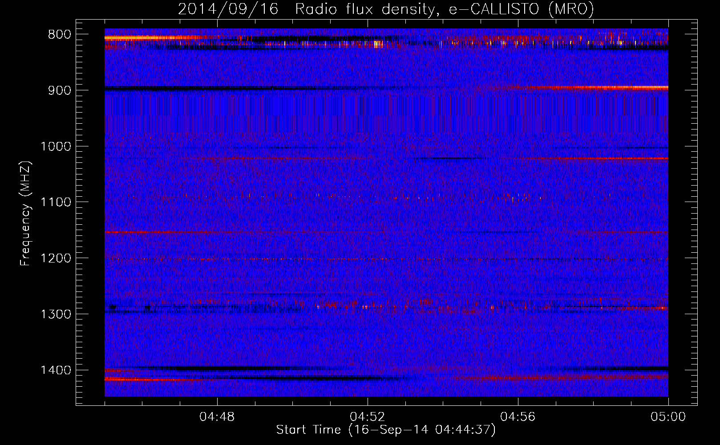Click the 'Frequency (MHZ)' axis title
The height and width of the screenshot is (445, 720).
[25, 214]
